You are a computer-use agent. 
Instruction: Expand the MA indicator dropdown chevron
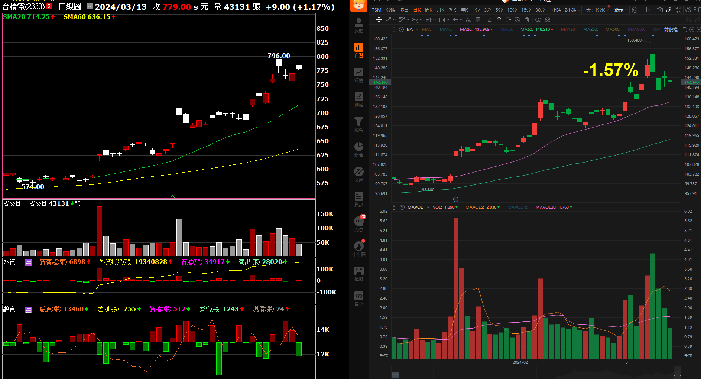click(417, 29)
